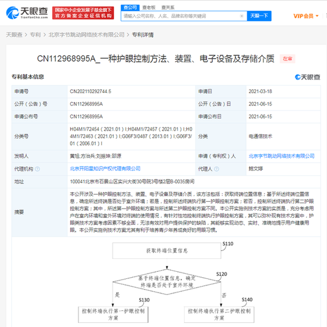Click the 摘要 label cell
Screen dimensions: 327x327
click(x=39, y=212)
